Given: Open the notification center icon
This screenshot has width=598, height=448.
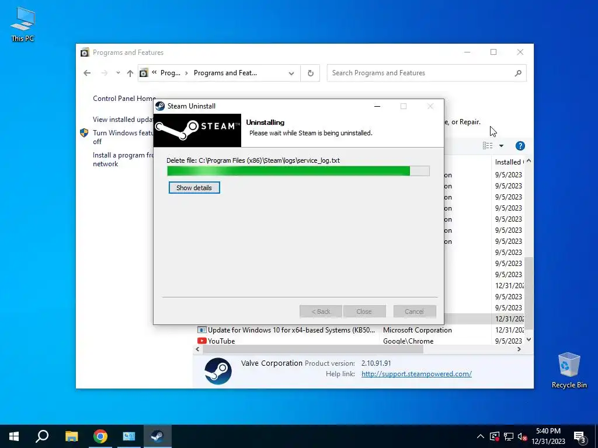Looking at the screenshot, I should (580, 437).
